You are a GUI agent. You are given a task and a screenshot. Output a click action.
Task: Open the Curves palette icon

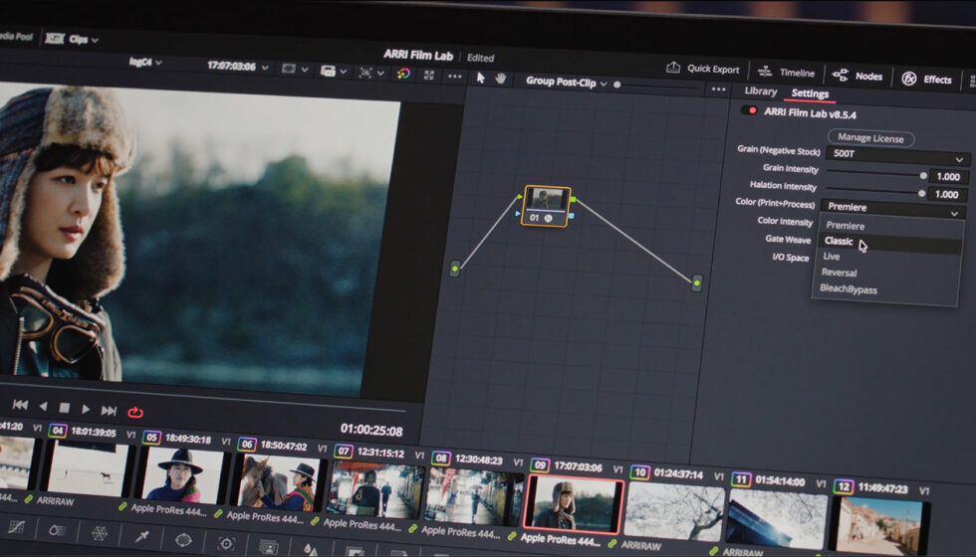coord(16,527)
